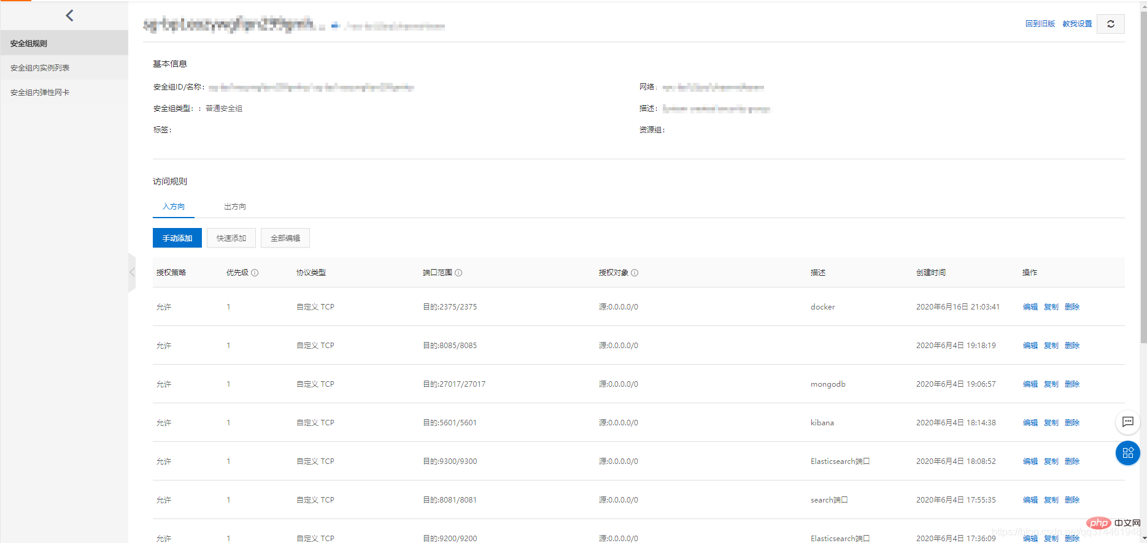Copy the port 9300 Elasticsearch rule

coord(1051,461)
